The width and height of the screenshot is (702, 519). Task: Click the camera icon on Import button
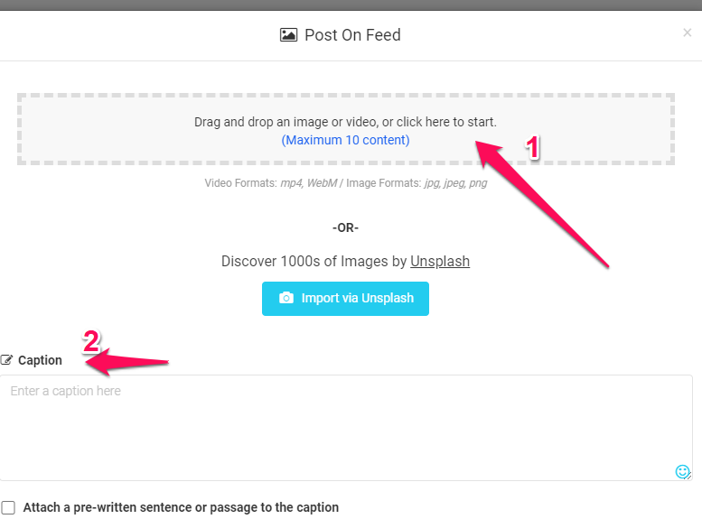[x=286, y=298]
